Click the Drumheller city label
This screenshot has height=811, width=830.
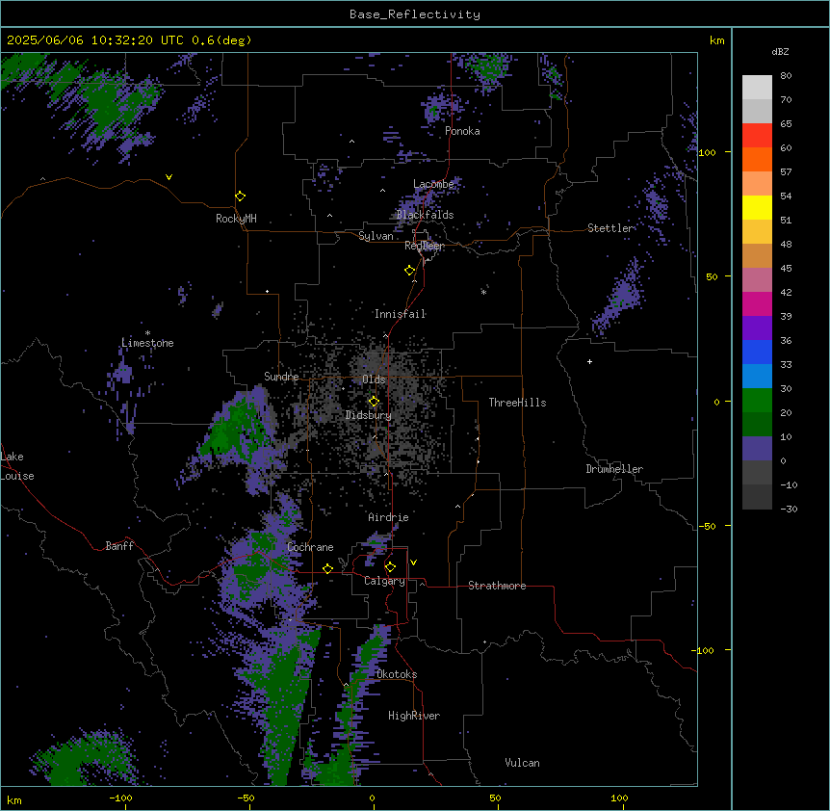tap(614, 469)
